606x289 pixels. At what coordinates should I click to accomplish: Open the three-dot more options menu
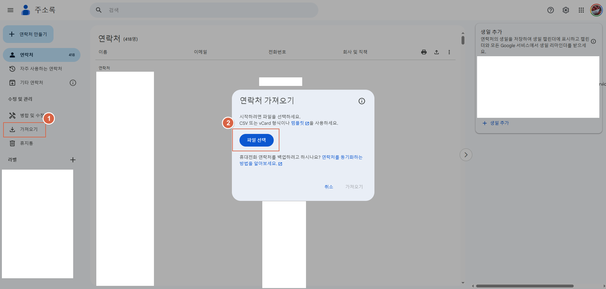(449, 52)
